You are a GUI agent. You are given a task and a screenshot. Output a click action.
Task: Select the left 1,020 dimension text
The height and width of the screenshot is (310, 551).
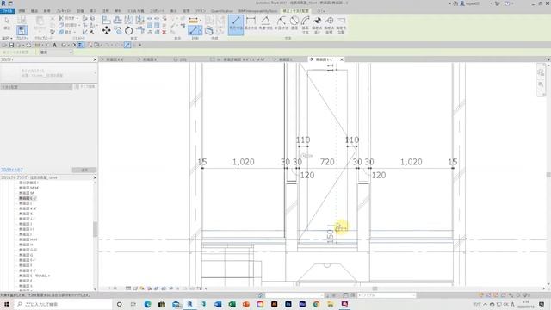pyautogui.click(x=243, y=162)
